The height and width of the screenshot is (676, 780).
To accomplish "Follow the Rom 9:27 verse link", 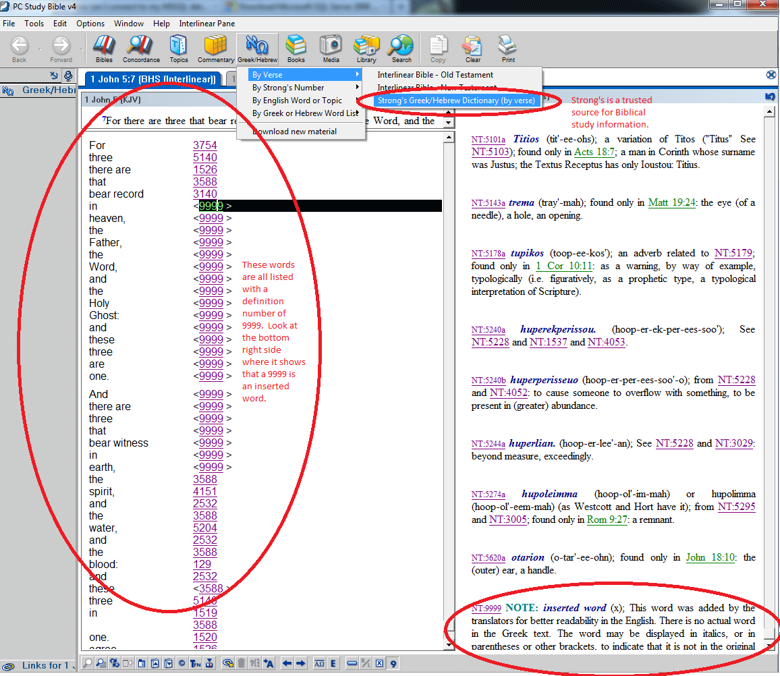I will point(607,519).
